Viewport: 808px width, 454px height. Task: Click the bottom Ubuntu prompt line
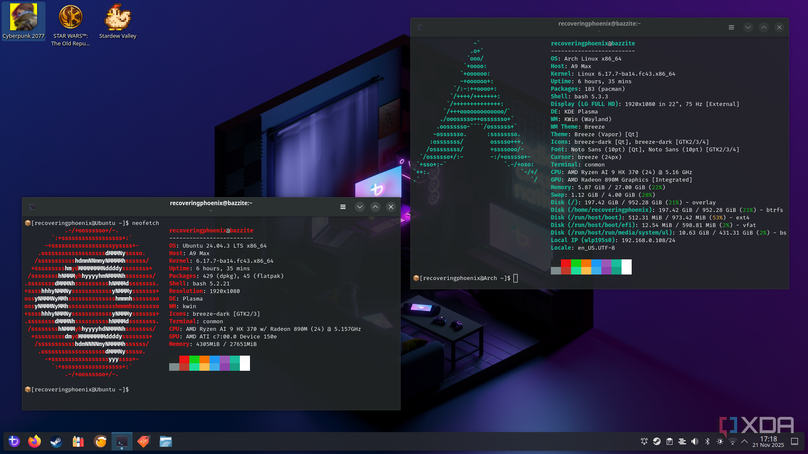pos(77,390)
